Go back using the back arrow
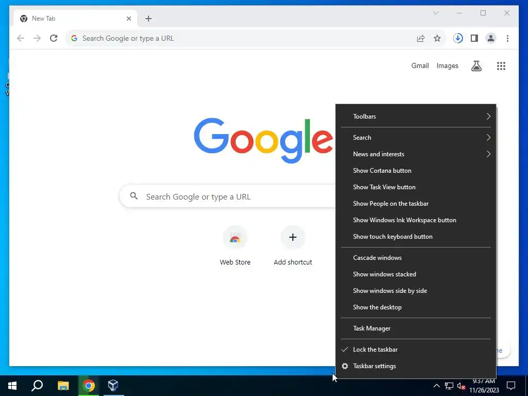This screenshot has width=528, height=396. coord(21,38)
